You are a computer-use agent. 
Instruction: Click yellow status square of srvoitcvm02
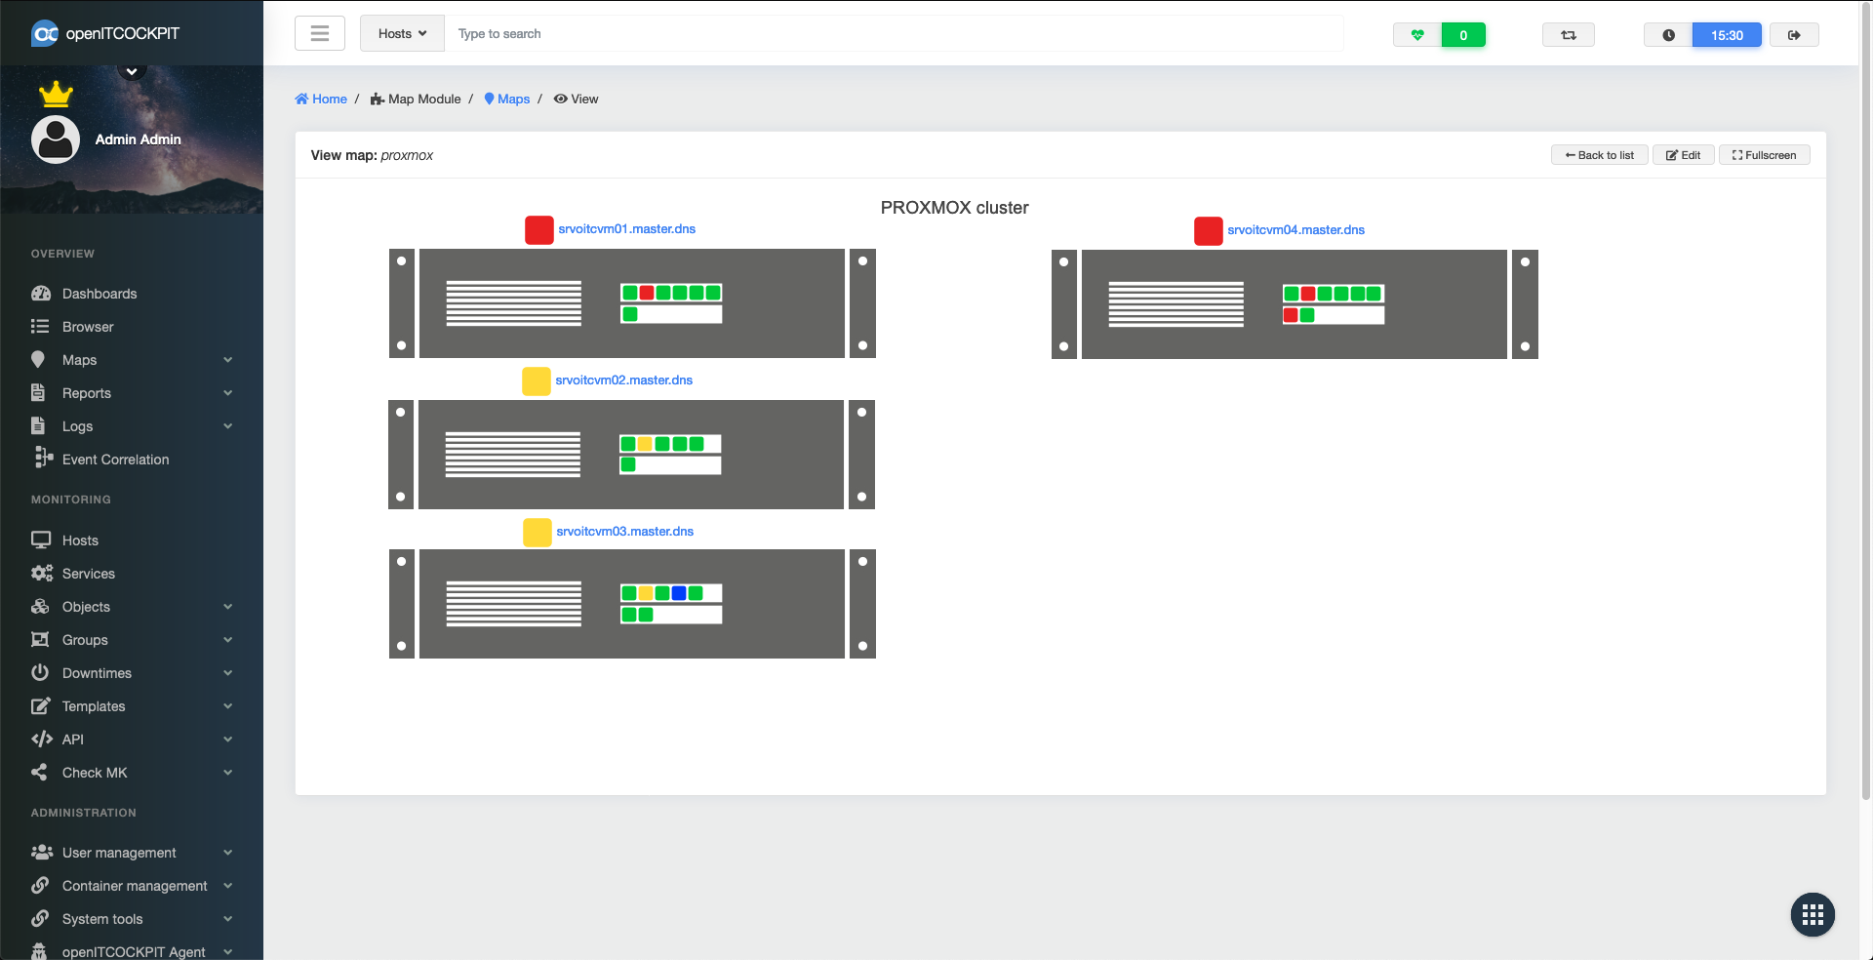click(537, 381)
